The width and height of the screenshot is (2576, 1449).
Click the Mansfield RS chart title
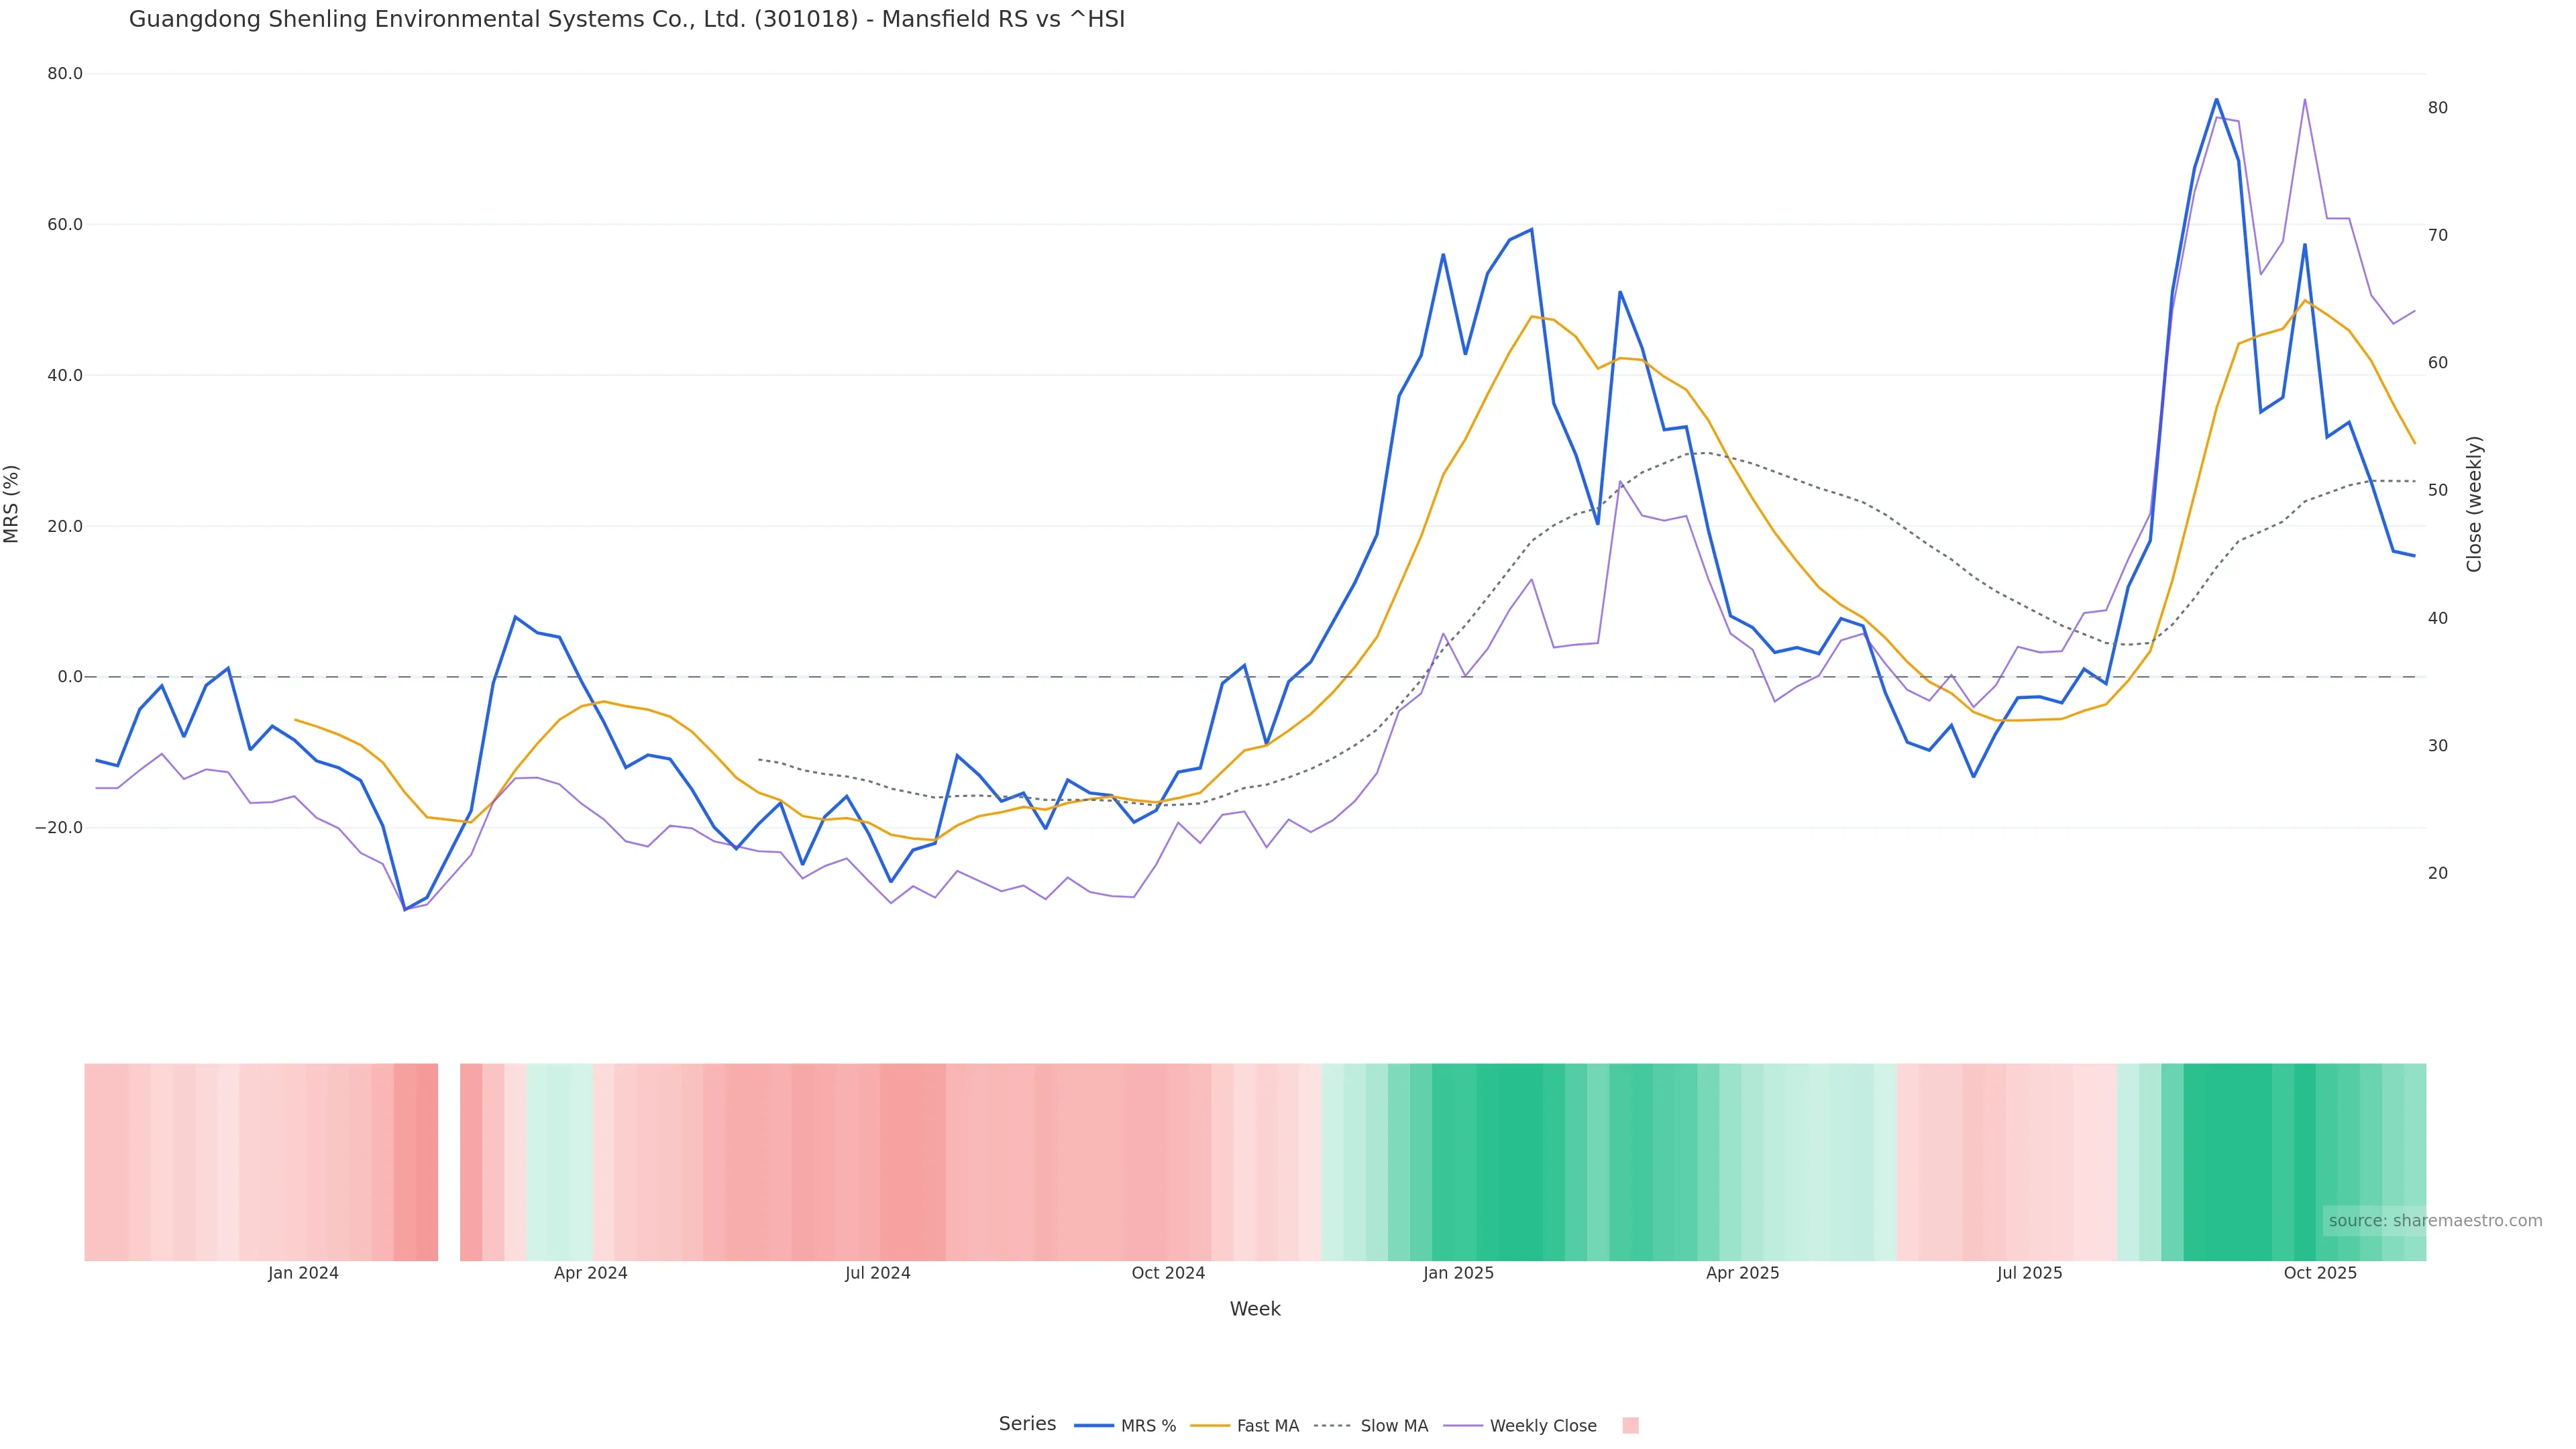tap(627, 19)
